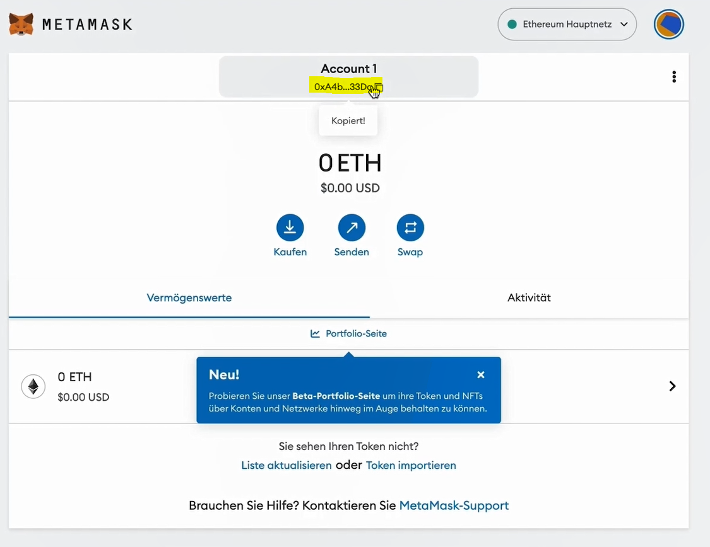Image resolution: width=710 pixels, height=547 pixels.
Task: Select the 0 ETH amount in the asset row
Action: click(x=74, y=377)
